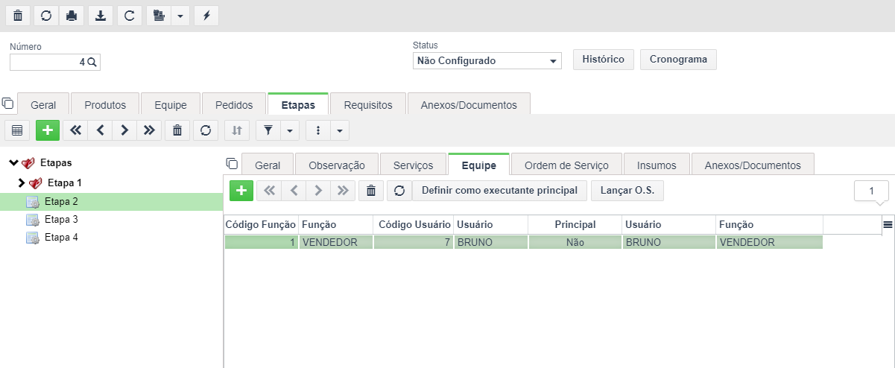Click the Cronograma button
The height and width of the screenshot is (368, 895).
[x=678, y=60]
